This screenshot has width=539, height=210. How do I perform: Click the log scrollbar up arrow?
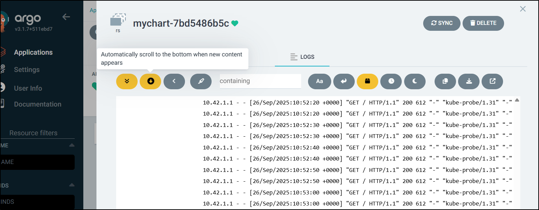click(517, 100)
